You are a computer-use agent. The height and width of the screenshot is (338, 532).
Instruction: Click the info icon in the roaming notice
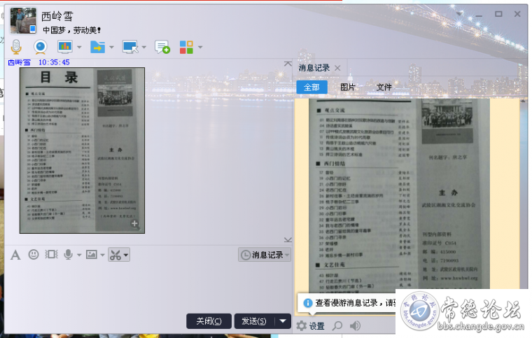308,303
